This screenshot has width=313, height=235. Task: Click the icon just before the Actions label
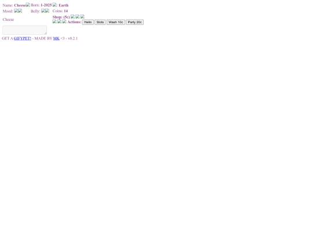coord(64,21)
